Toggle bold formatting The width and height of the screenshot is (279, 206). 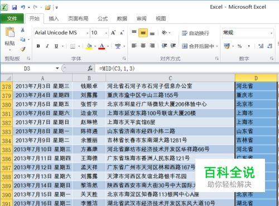[39, 46]
